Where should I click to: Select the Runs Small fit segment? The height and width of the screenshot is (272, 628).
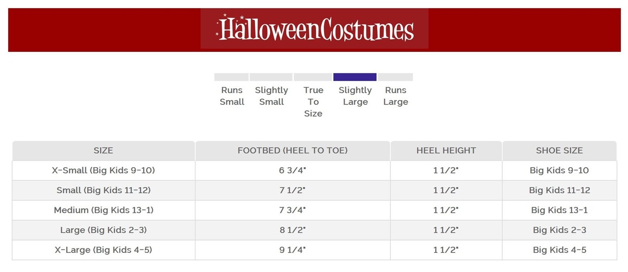231,77
